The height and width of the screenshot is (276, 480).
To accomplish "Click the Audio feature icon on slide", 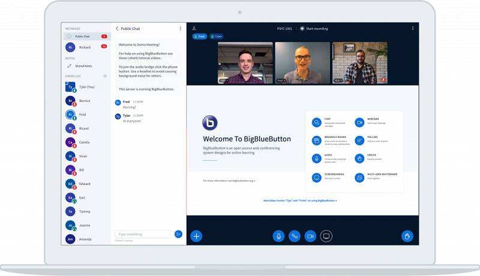I will click(x=316, y=159).
